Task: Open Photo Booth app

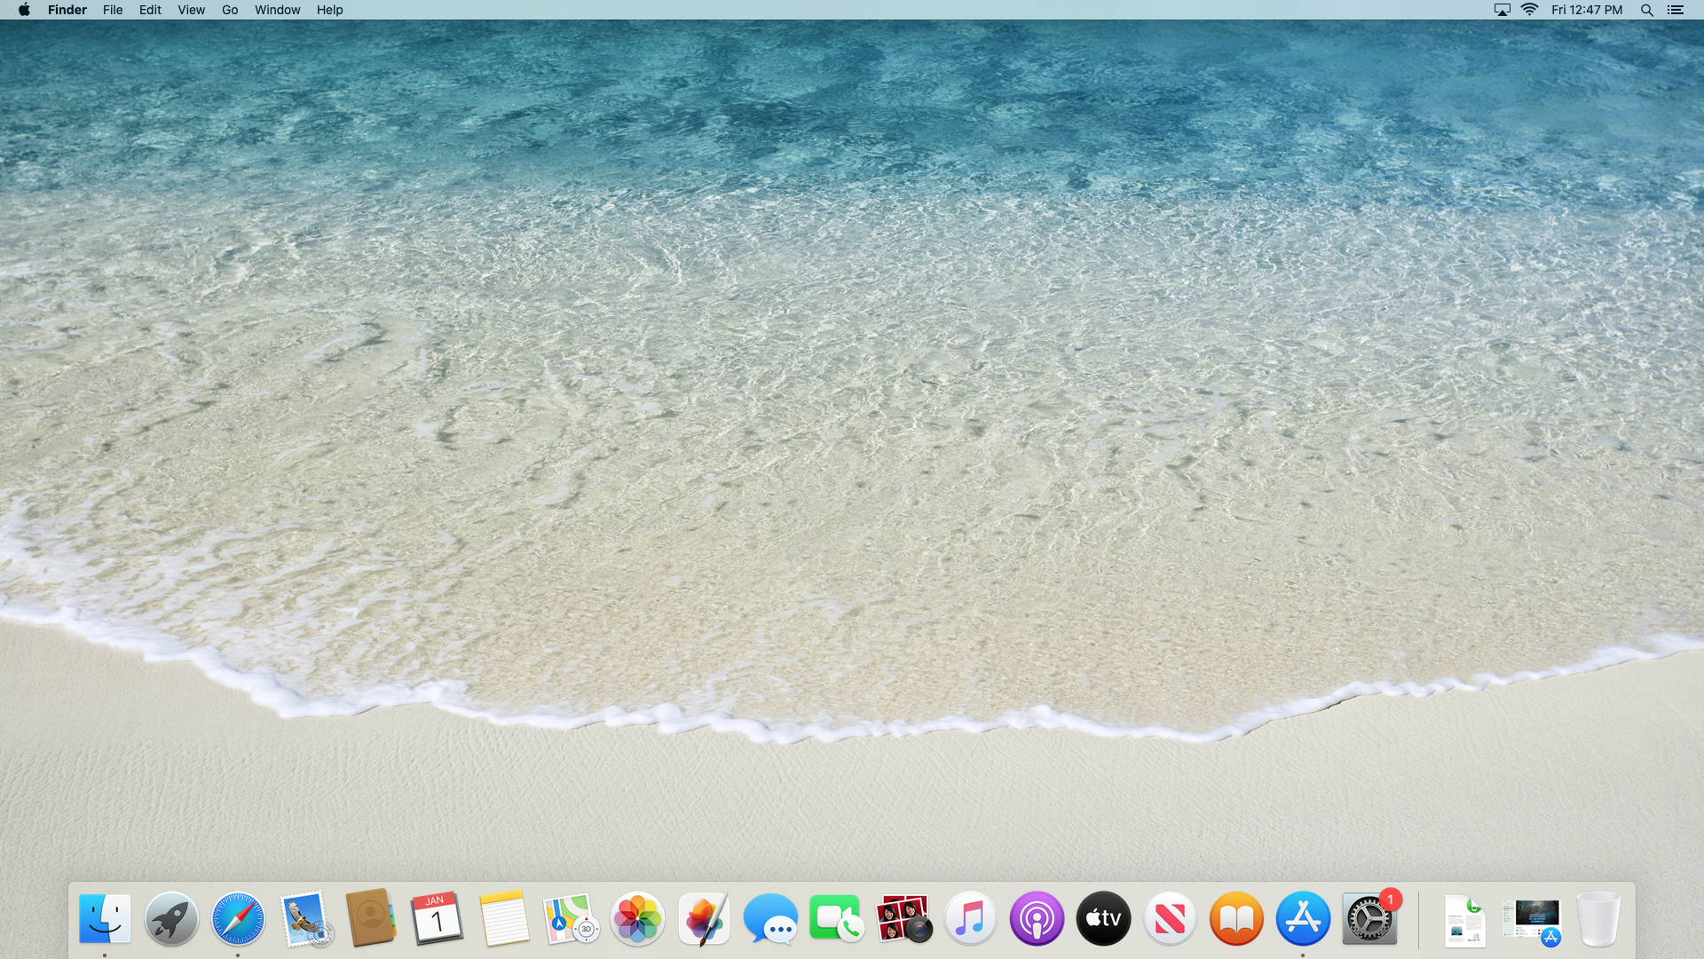Action: click(903, 918)
